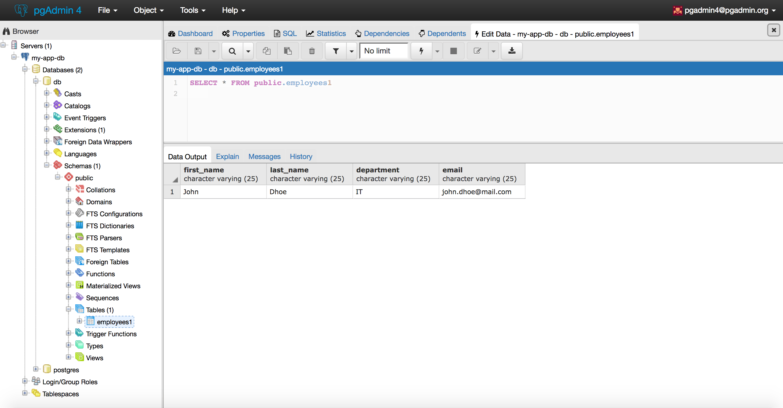Click the Find magnifier icon

point(232,51)
